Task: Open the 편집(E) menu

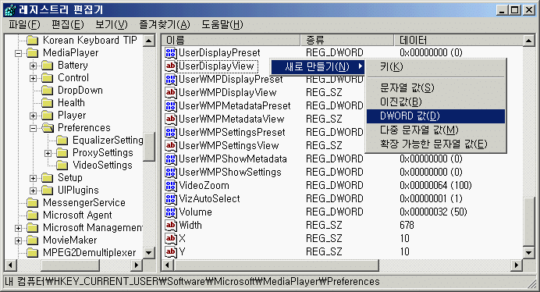Action: 67,24
